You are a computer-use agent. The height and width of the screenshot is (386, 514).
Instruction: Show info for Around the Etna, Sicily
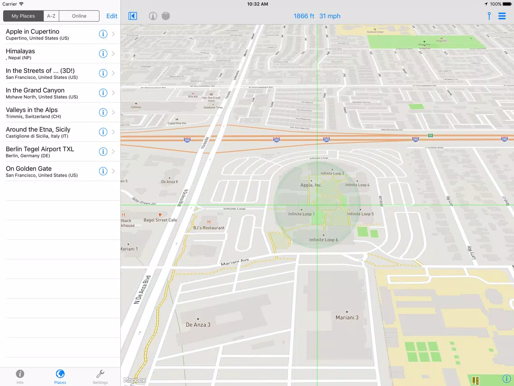point(103,132)
